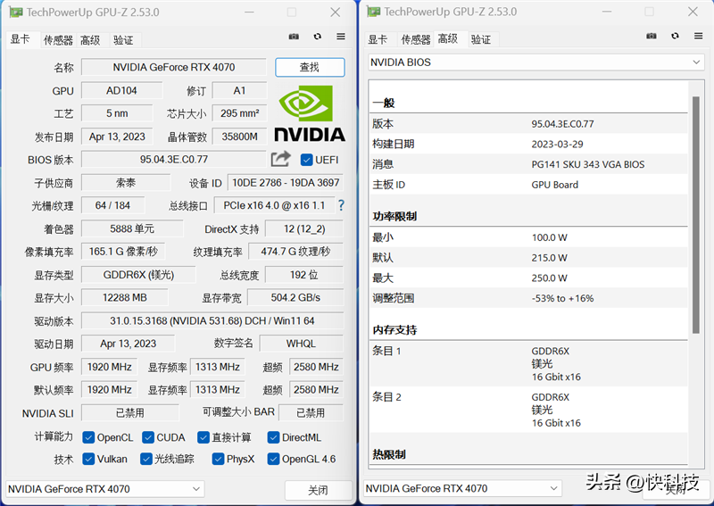The width and height of the screenshot is (714, 506).
Task: Click the 调整范围 -53% to +16% row
Action: (528, 298)
